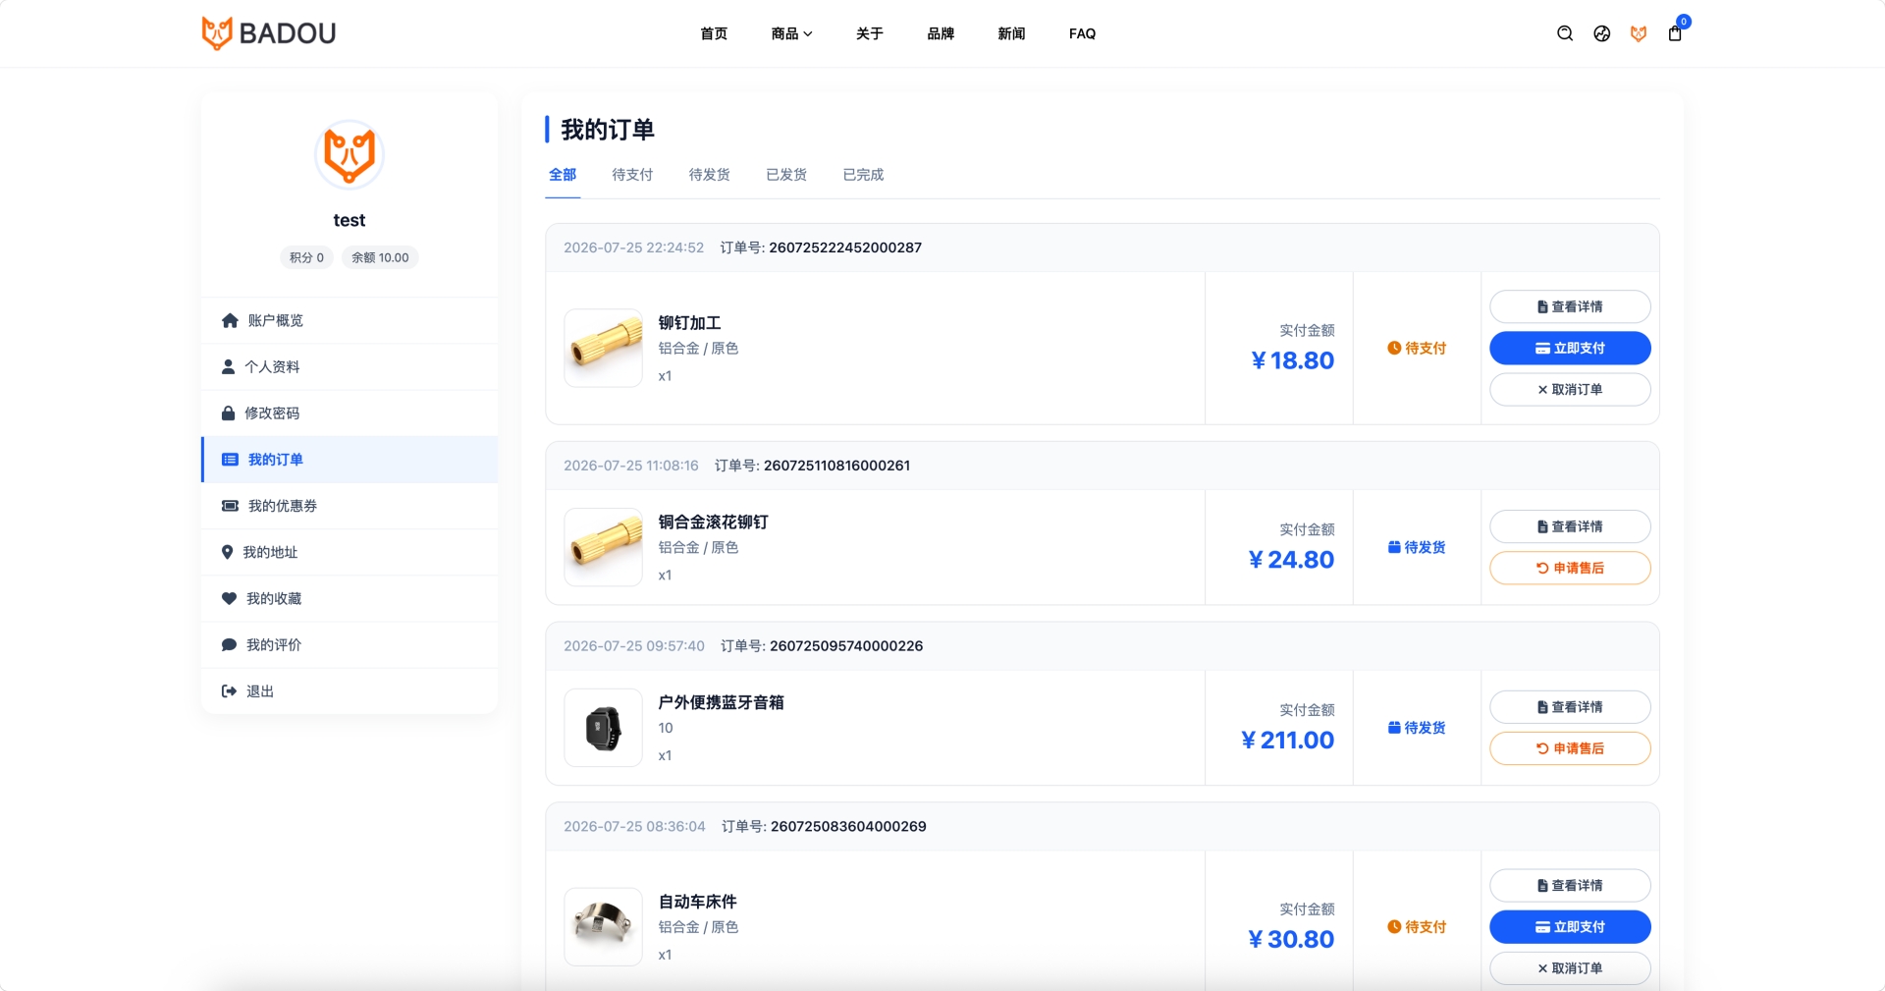Screen dimensions: 1885x991
Task: Click the list icon beside 我的订单
Action: tap(230, 460)
